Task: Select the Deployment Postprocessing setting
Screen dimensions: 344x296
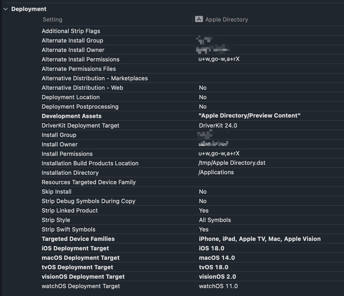Action: 80,107
